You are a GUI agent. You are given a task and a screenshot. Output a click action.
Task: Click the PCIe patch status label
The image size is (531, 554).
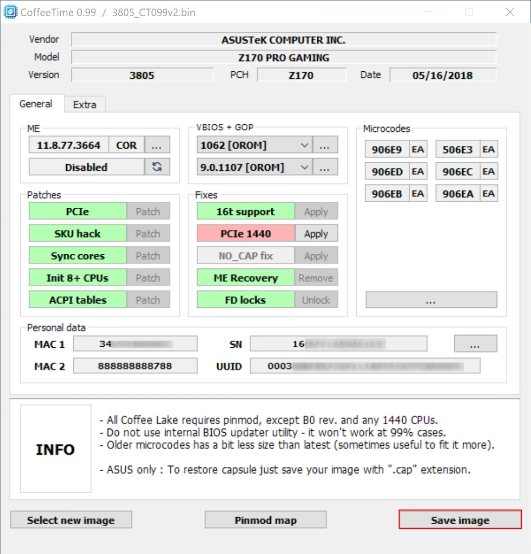(x=78, y=211)
